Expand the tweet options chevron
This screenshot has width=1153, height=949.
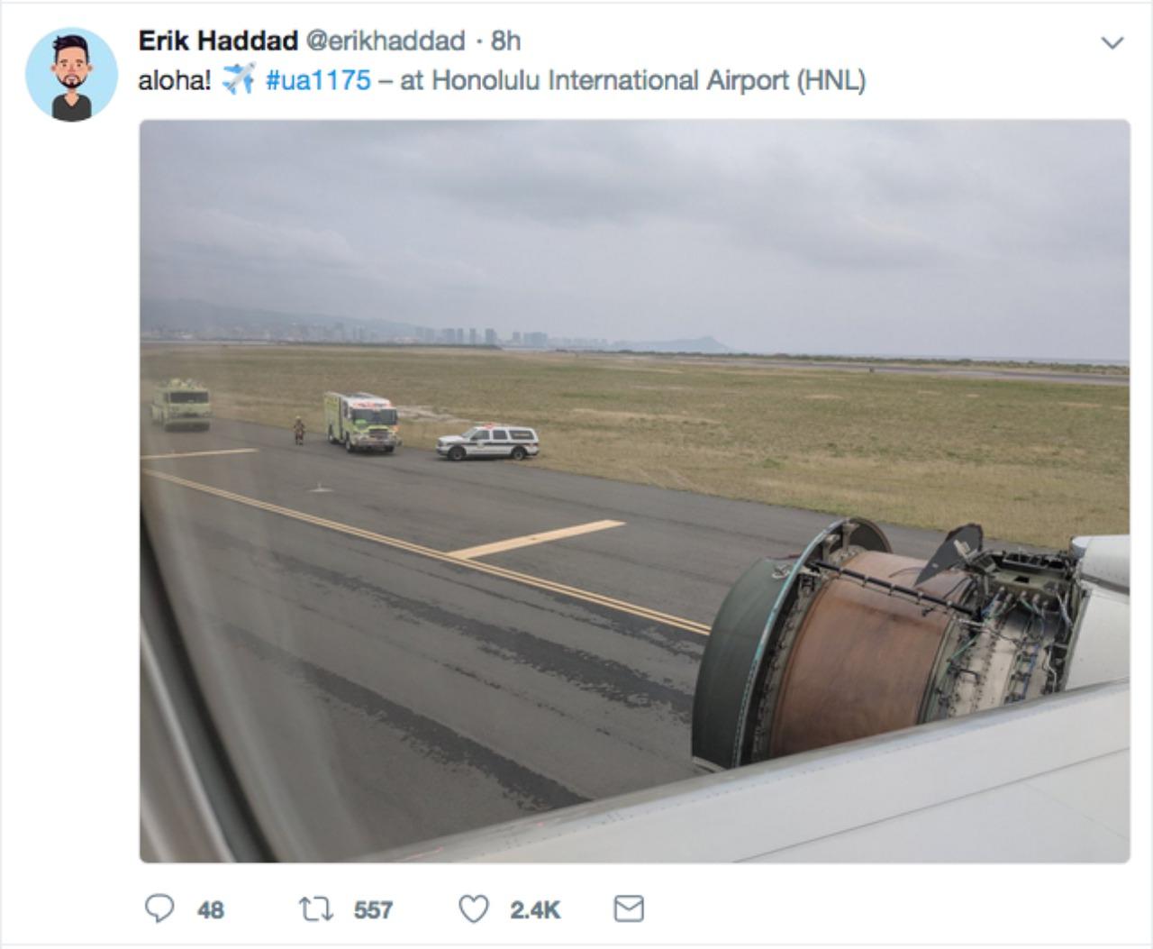click(x=1113, y=42)
